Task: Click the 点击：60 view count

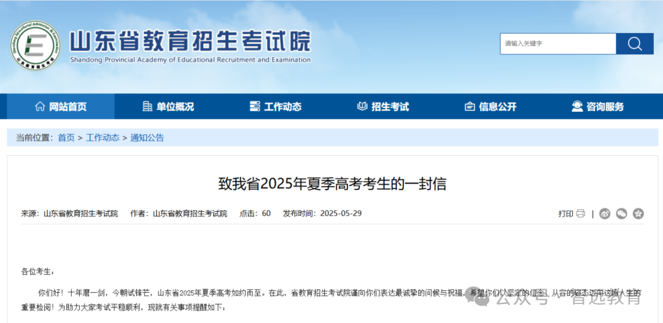Action: (255, 214)
